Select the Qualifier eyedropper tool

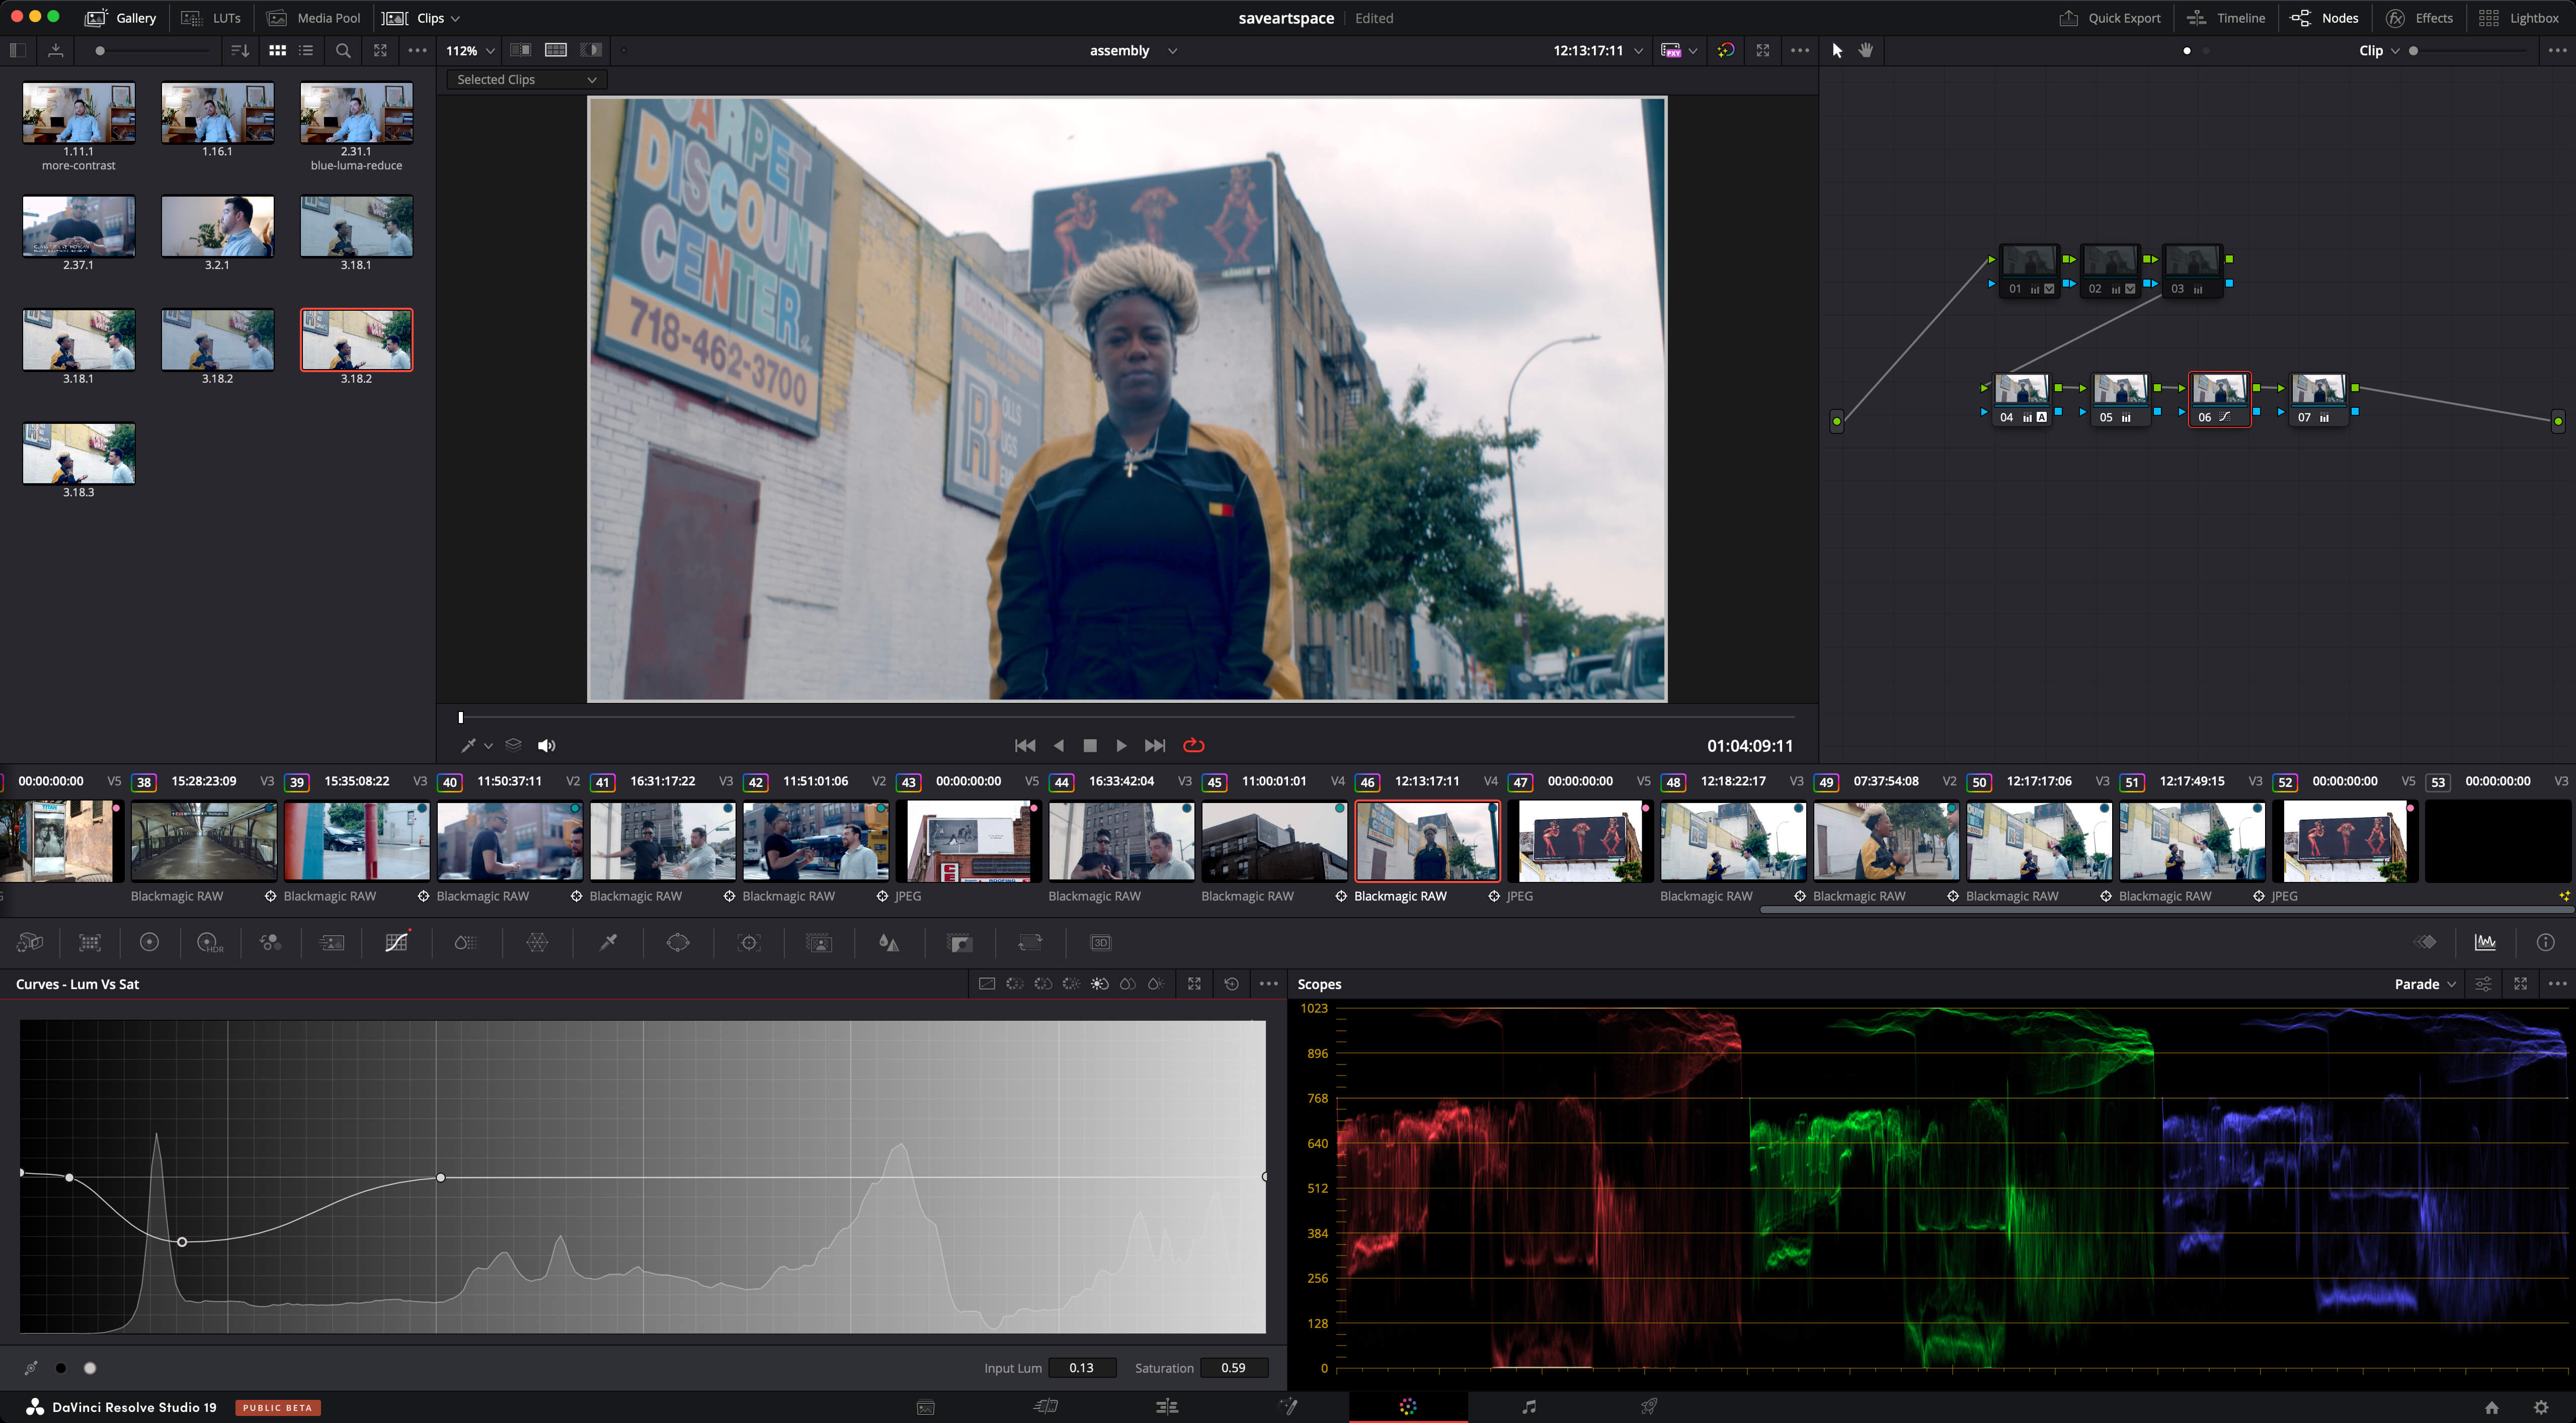click(x=607, y=942)
